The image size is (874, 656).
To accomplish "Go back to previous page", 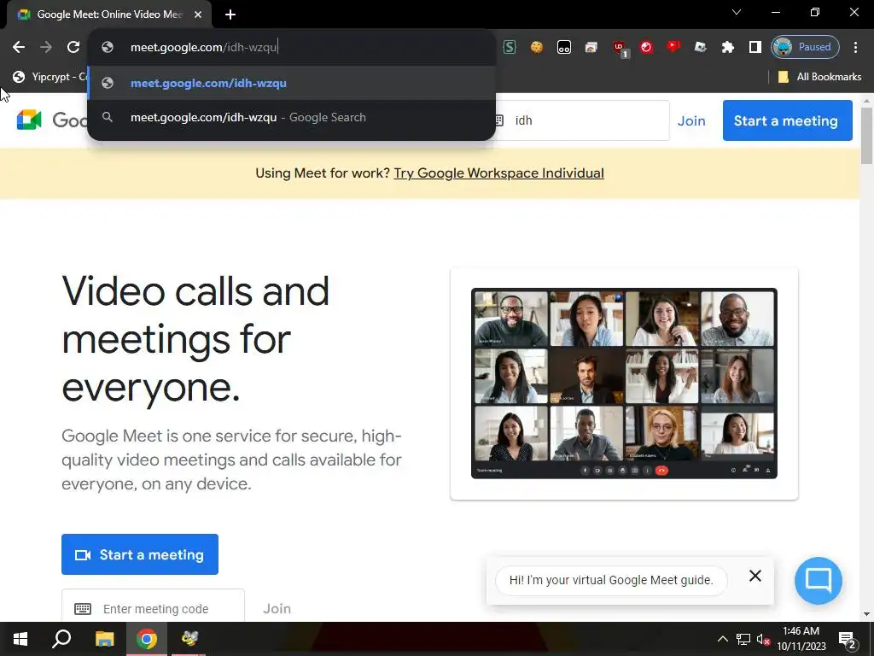I will (19, 47).
